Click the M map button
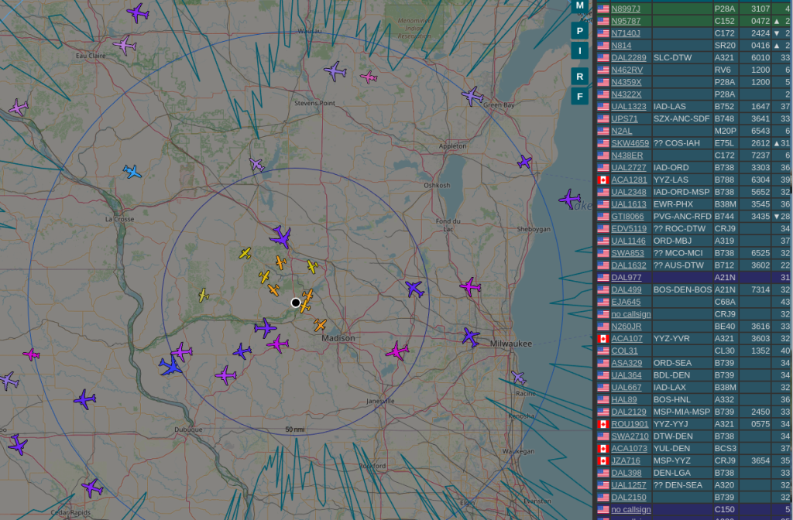793x520 pixels. point(579,5)
